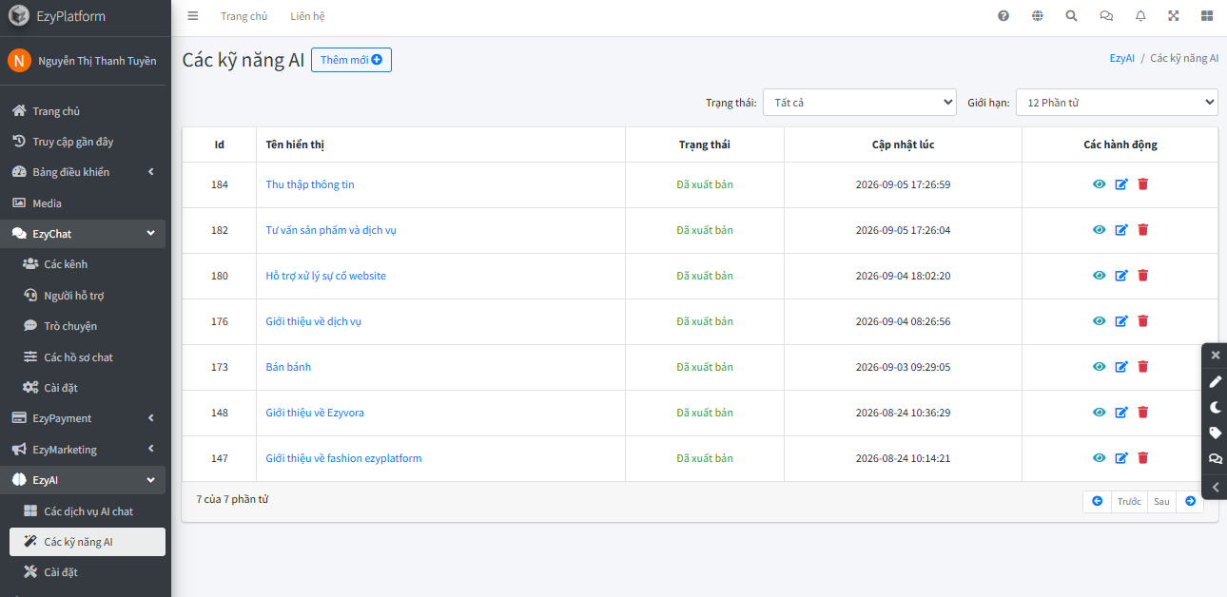This screenshot has width=1227, height=597.
Task: Collapse the floating side panel chevron
Action: coord(1215,487)
